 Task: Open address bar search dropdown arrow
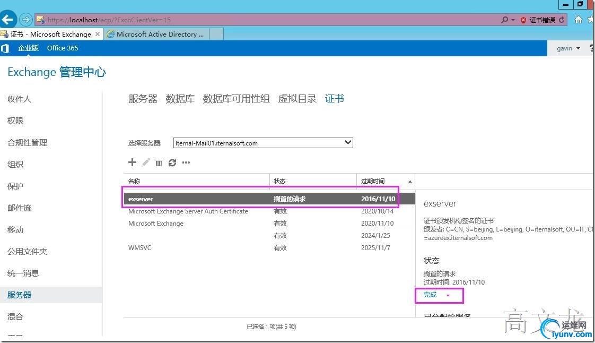(513, 20)
